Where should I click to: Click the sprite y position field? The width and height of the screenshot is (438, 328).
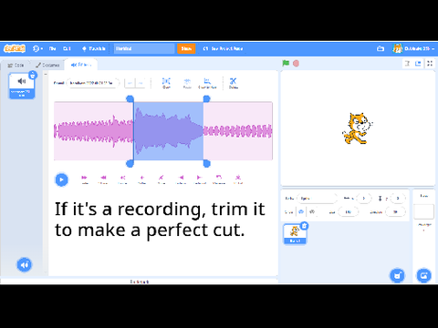click(x=398, y=199)
